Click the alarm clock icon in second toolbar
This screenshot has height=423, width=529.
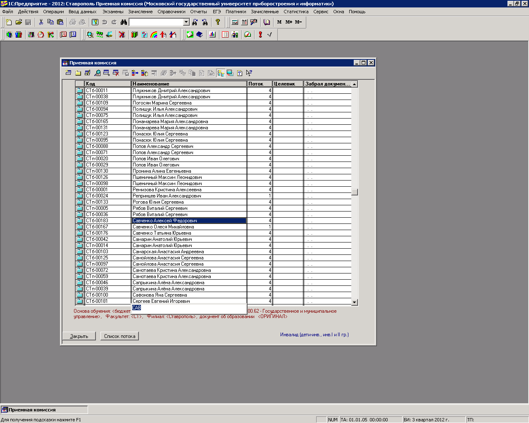[41, 35]
